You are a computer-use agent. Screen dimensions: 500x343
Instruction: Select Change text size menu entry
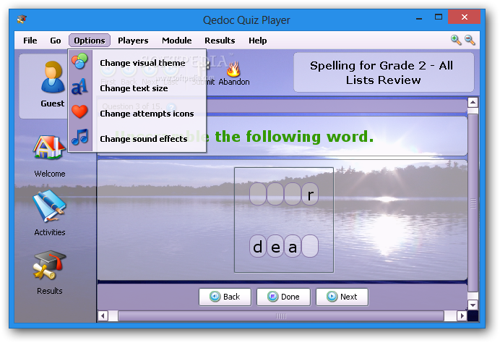coord(137,88)
